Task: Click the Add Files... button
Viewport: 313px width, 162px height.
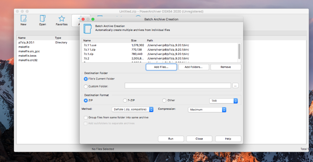Action: (161, 67)
